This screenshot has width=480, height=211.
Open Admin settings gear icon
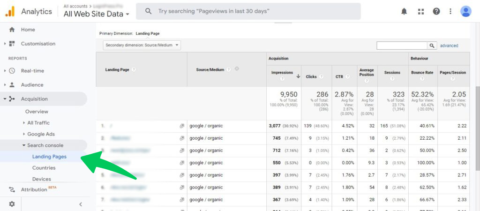pos(12,204)
